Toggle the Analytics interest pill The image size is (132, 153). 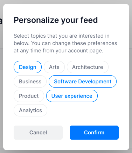(x=30, y=110)
